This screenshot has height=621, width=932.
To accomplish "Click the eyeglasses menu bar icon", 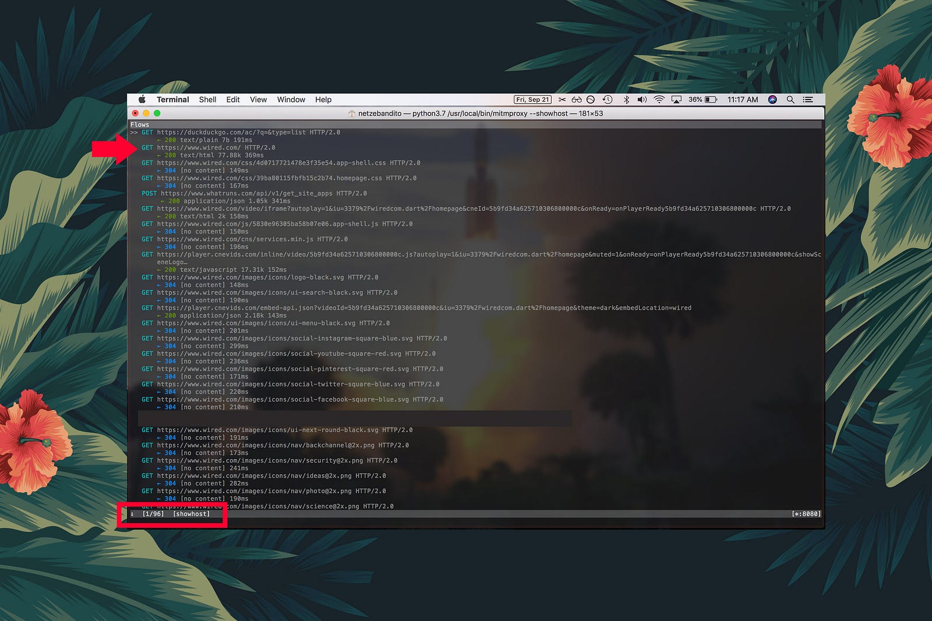I will pyautogui.click(x=577, y=100).
